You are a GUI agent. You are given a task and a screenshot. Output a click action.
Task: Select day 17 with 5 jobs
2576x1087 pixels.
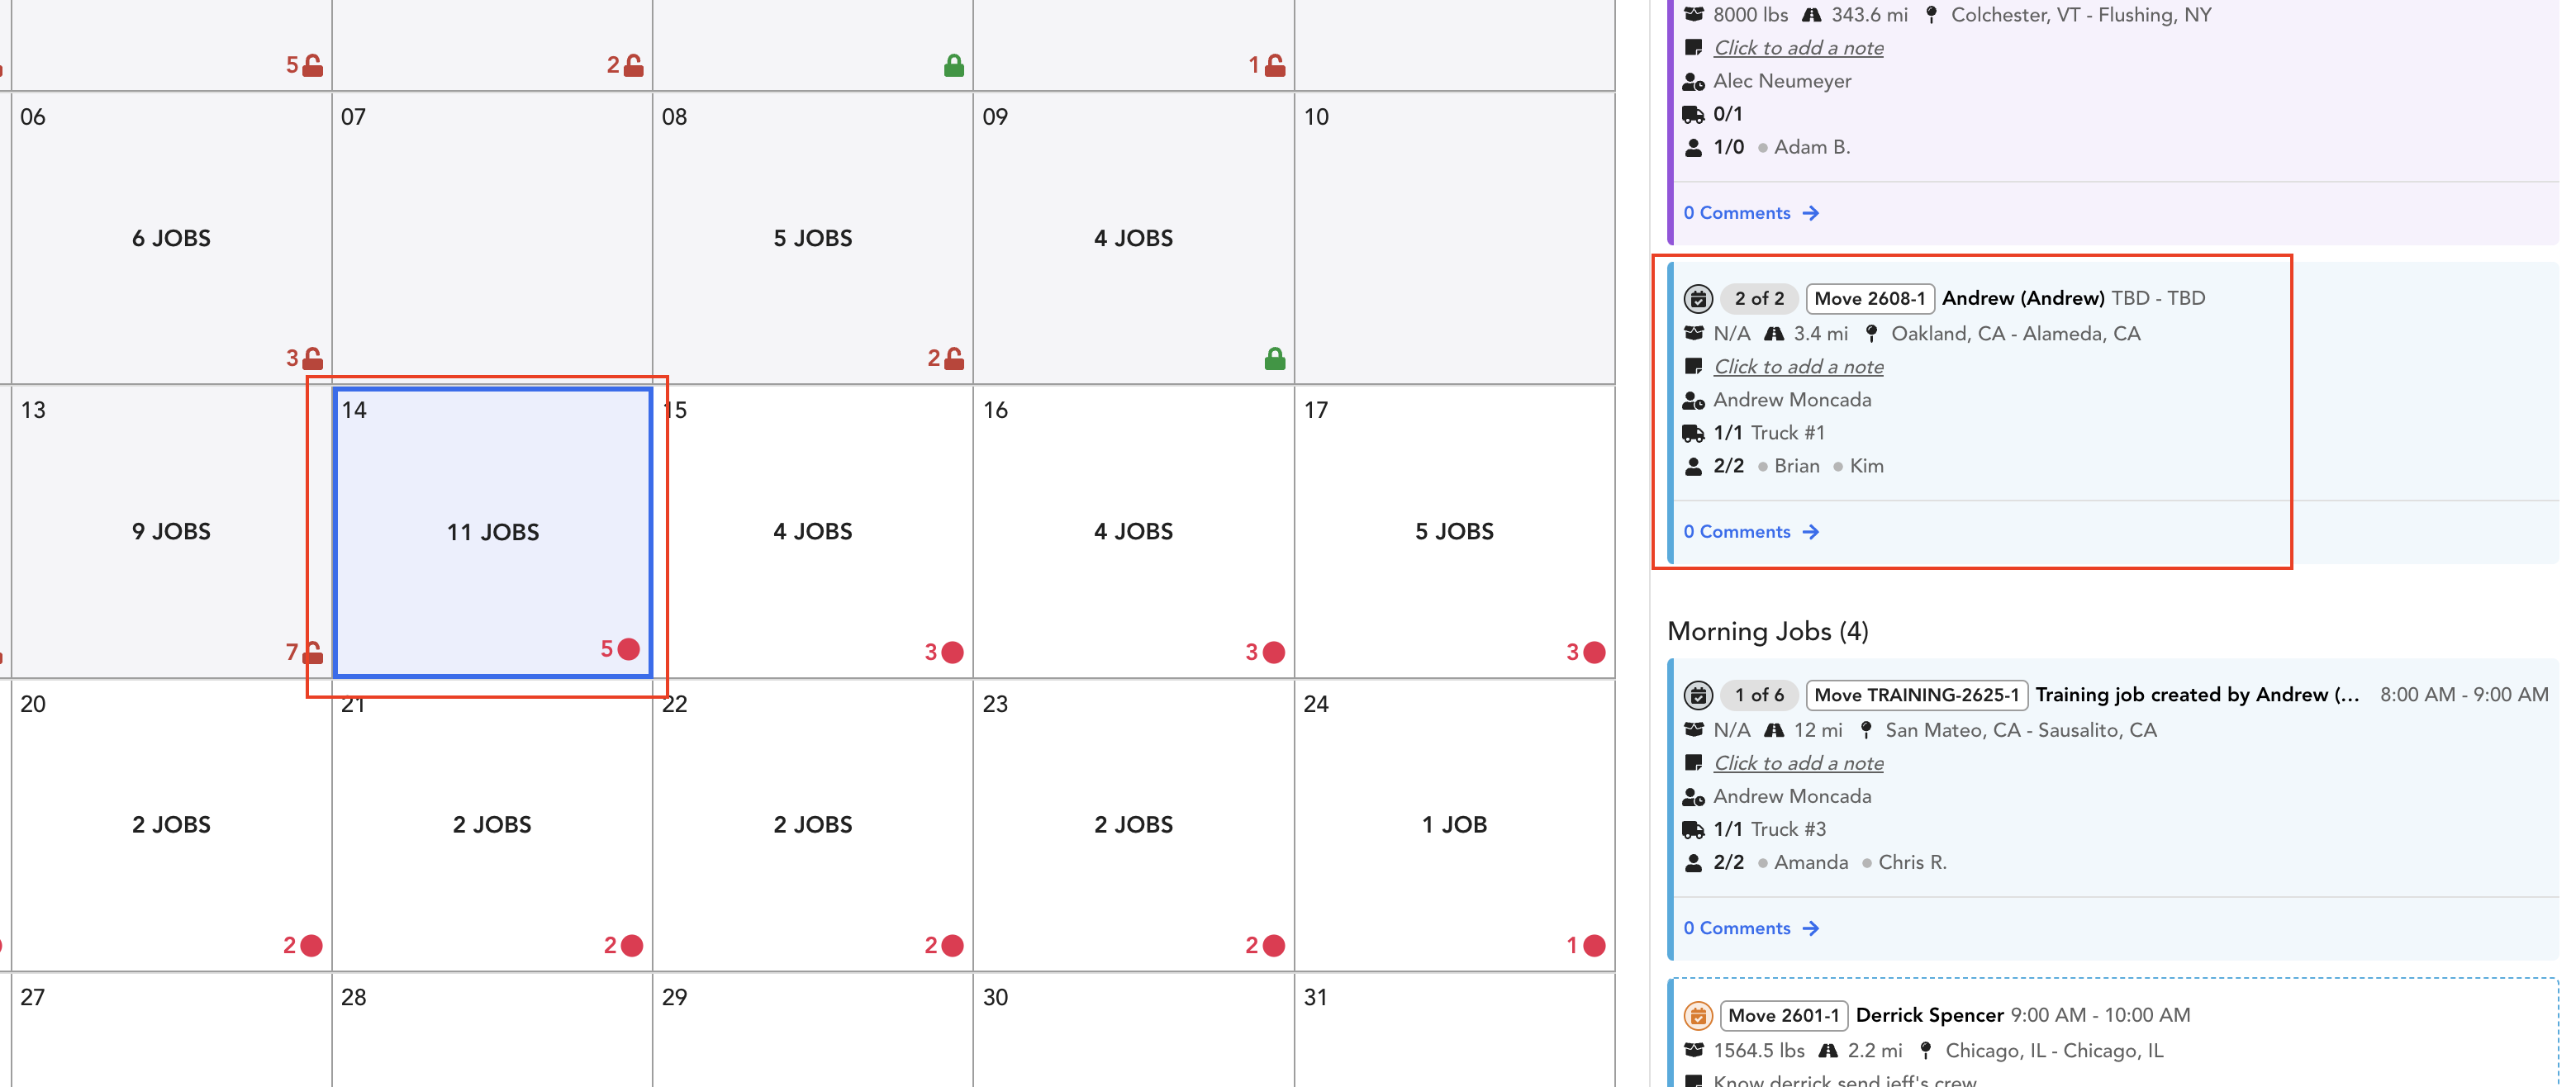pos(1454,531)
